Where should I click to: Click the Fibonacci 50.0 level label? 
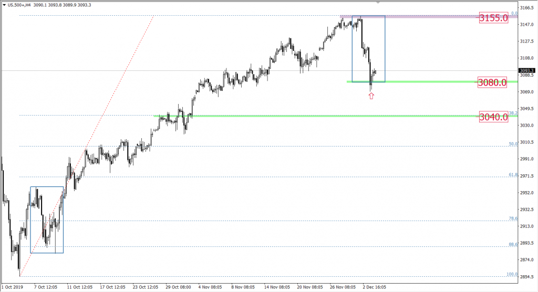click(x=513, y=144)
